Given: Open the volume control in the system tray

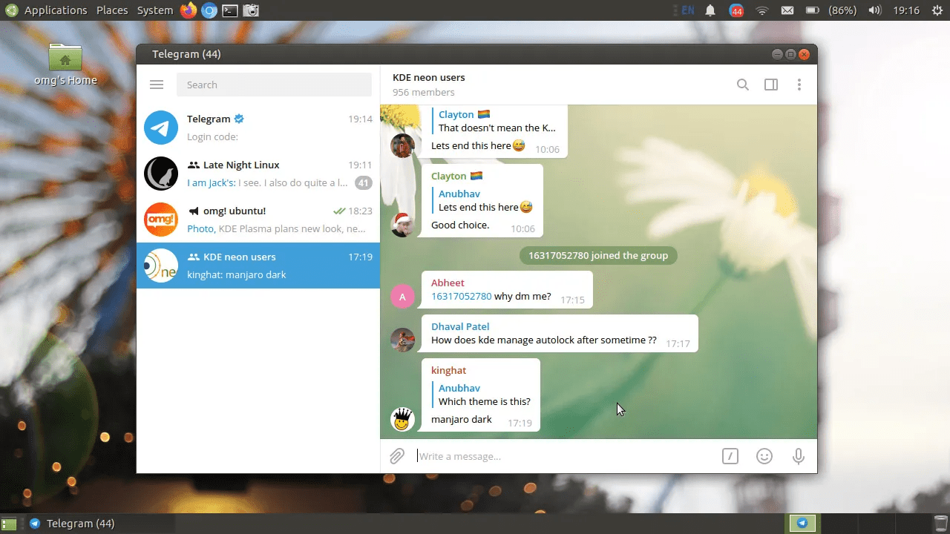Looking at the screenshot, I should [x=874, y=10].
